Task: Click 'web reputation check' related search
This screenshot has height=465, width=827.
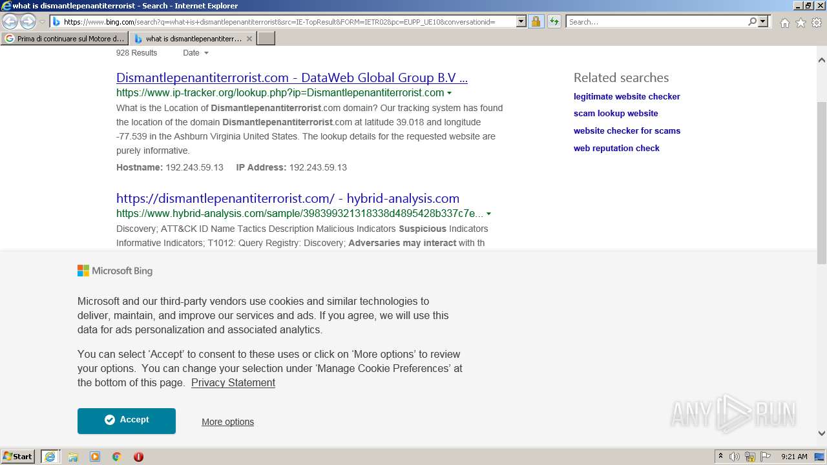Action: click(616, 148)
